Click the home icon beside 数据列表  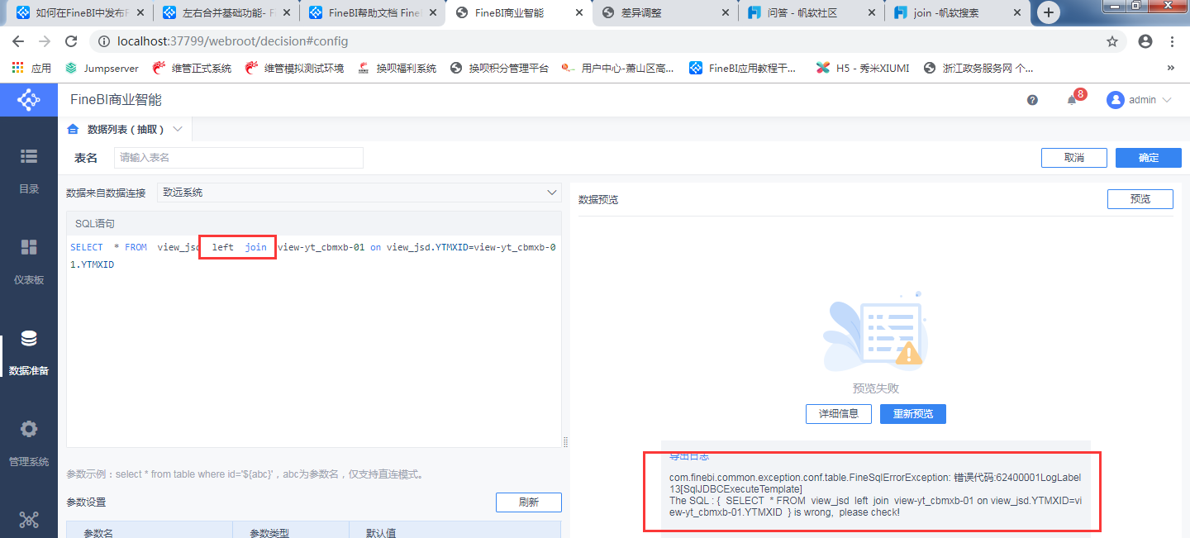pyautogui.click(x=73, y=129)
